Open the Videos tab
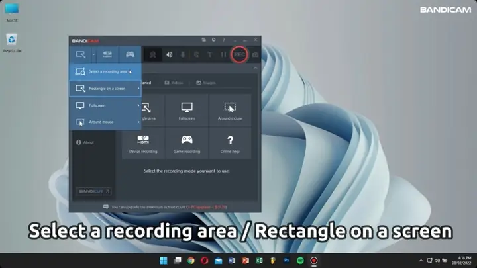The image size is (477, 268). click(174, 83)
